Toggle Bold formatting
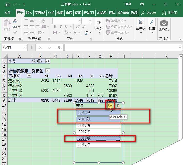183x165 pixels. coord(55,27)
